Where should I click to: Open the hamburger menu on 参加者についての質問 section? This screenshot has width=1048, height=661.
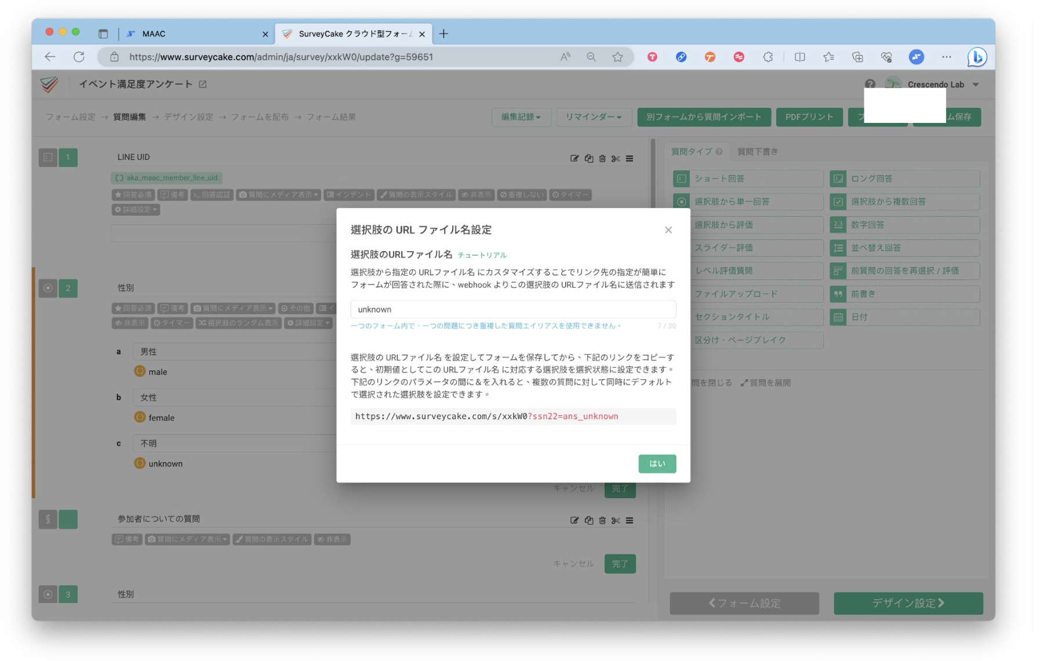click(629, 520)
